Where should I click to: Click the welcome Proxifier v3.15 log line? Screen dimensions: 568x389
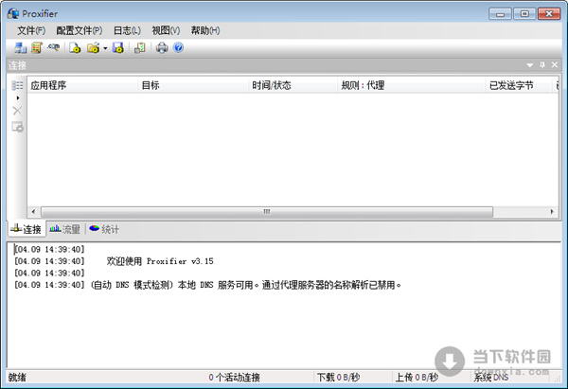click(114, 261)
